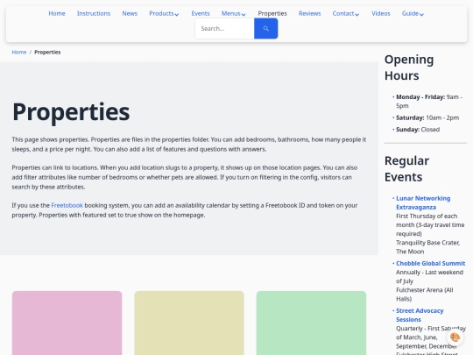Open Chobble Global Summit event link
The height and width of the screenshot is (355, 473).
(x=430, y=263)
